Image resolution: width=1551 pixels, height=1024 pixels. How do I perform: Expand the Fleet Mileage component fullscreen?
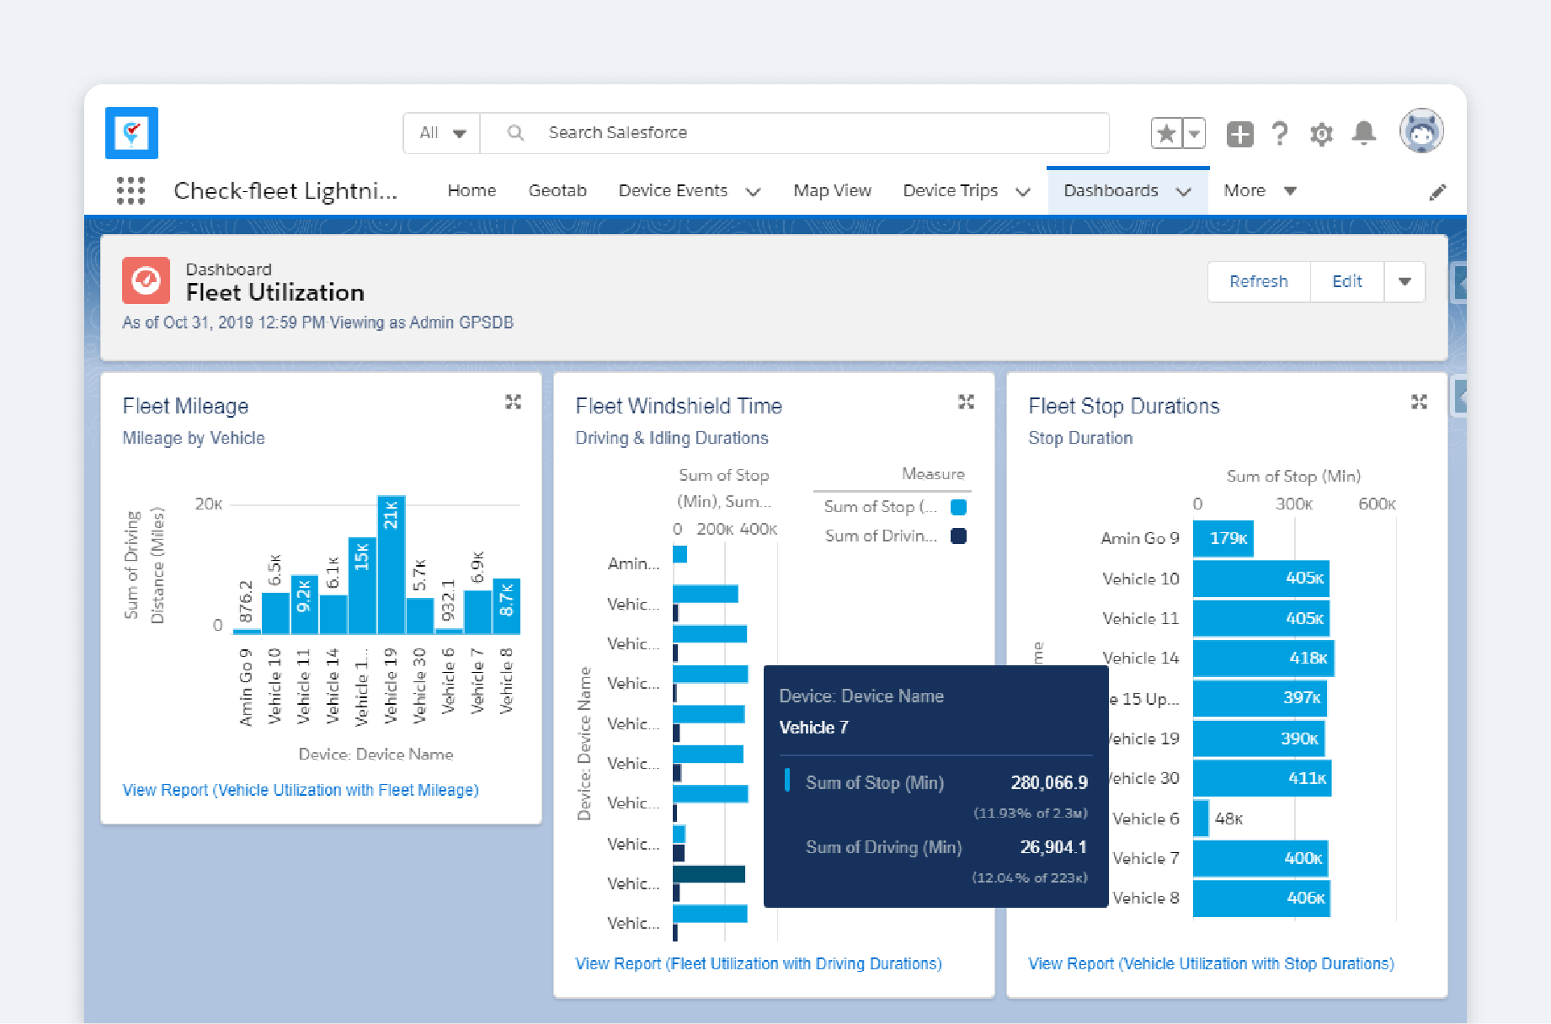pos(513,402)
